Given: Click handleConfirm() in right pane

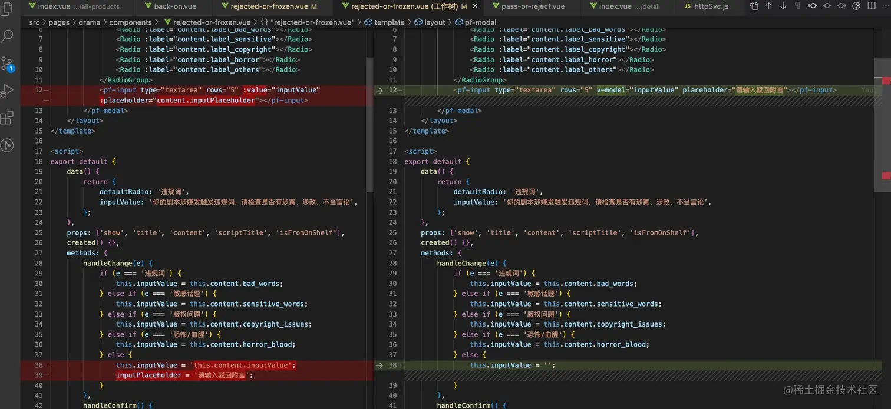Looking at the screenshot, I should (x=471, y=405).
